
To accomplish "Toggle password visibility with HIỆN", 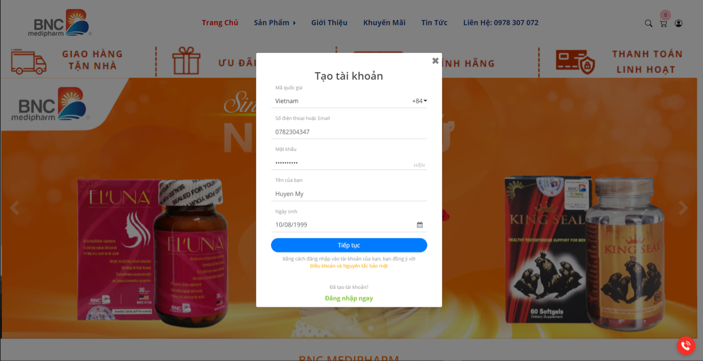I will 419,166.
